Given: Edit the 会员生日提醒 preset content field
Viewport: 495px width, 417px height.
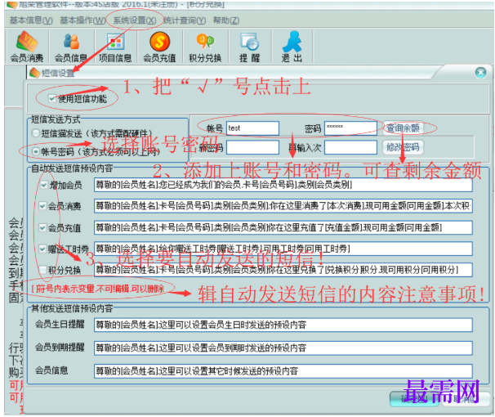Looking at the screenshot, I should [x=283, y=325].
